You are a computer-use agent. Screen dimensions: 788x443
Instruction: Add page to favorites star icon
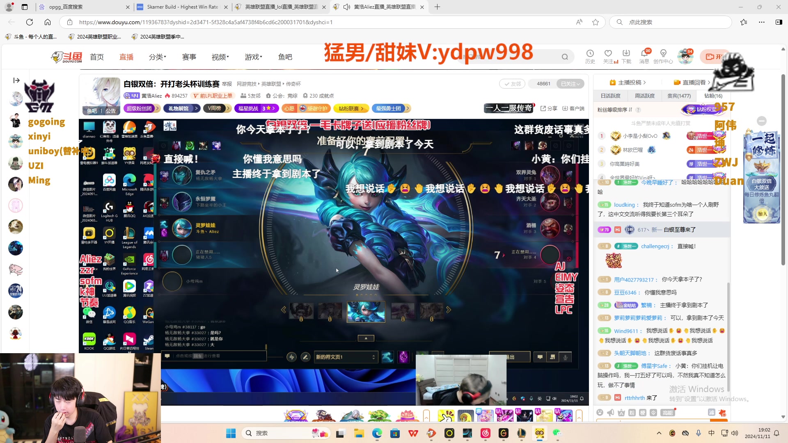(x=596, y=22)
